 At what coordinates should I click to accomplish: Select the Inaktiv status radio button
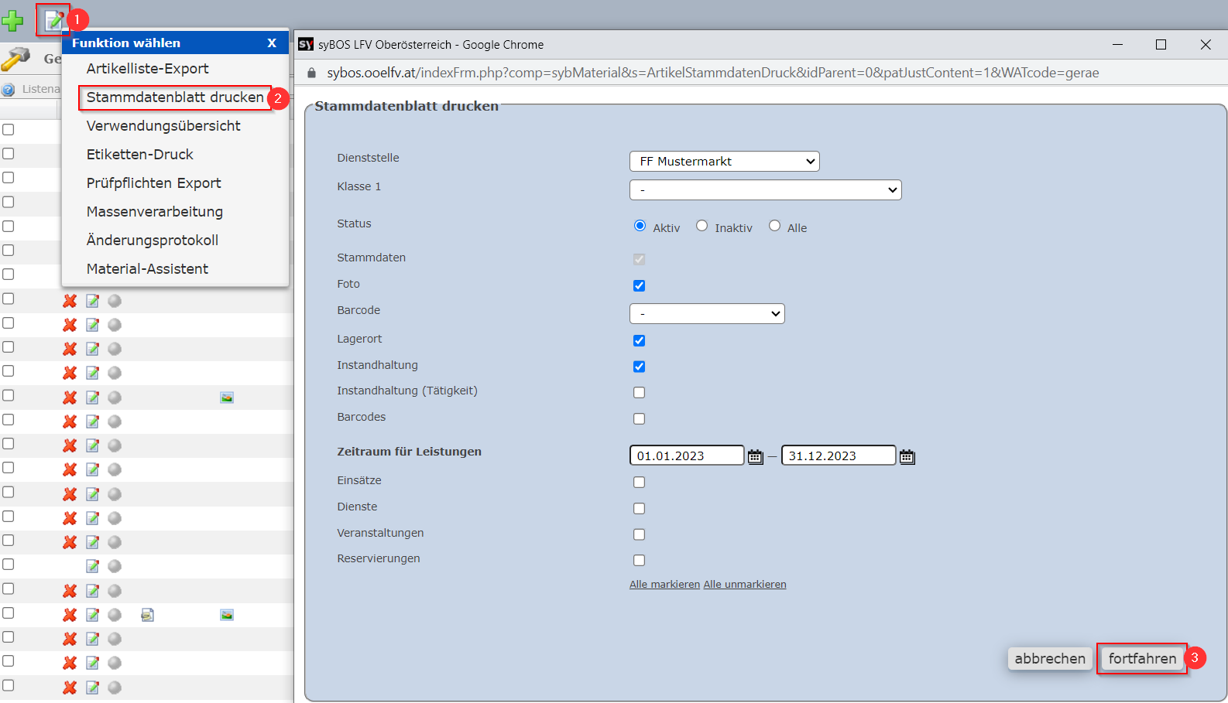pyautogui.click(x=701, y=226)
